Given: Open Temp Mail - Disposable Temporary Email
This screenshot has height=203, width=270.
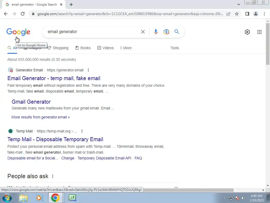Looking at the screenshot, I should click(x=55, y=139).
